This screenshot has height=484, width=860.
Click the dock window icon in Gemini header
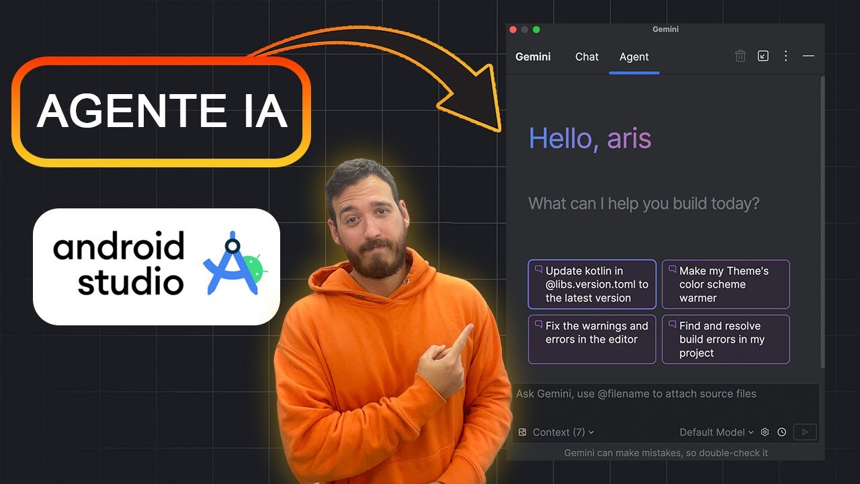[763, 56]
